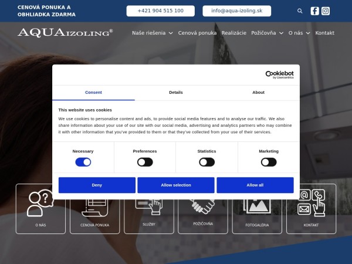Open the FOTOGALÉRIA tile
The width and height of the screenshot is (352, 264).
point(257,215)
